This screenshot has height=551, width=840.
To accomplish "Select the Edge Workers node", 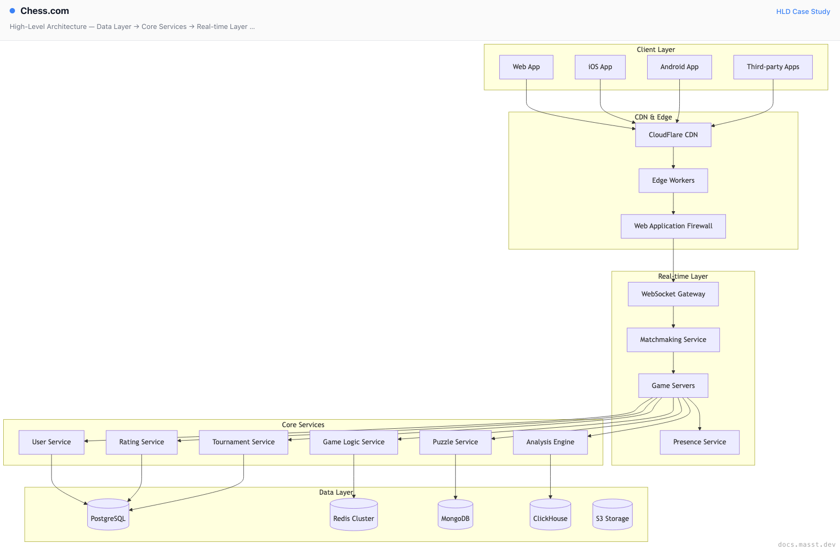I will [x=673, y=181].
